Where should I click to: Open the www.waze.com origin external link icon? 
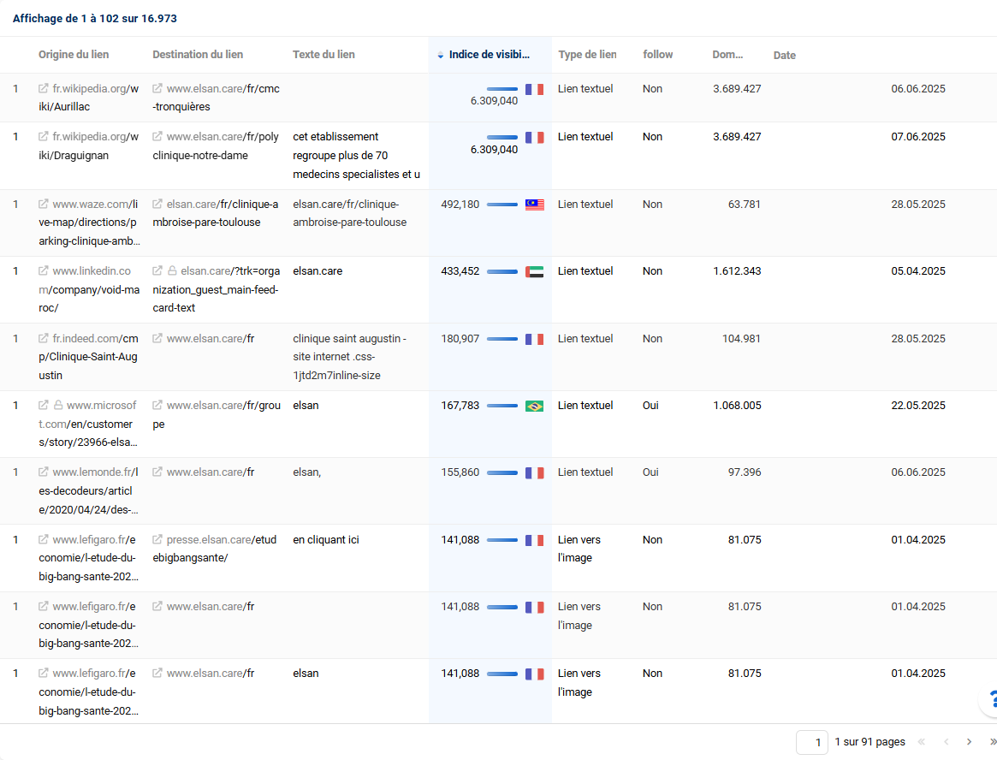pyautogui.click(x=44, y=205)
